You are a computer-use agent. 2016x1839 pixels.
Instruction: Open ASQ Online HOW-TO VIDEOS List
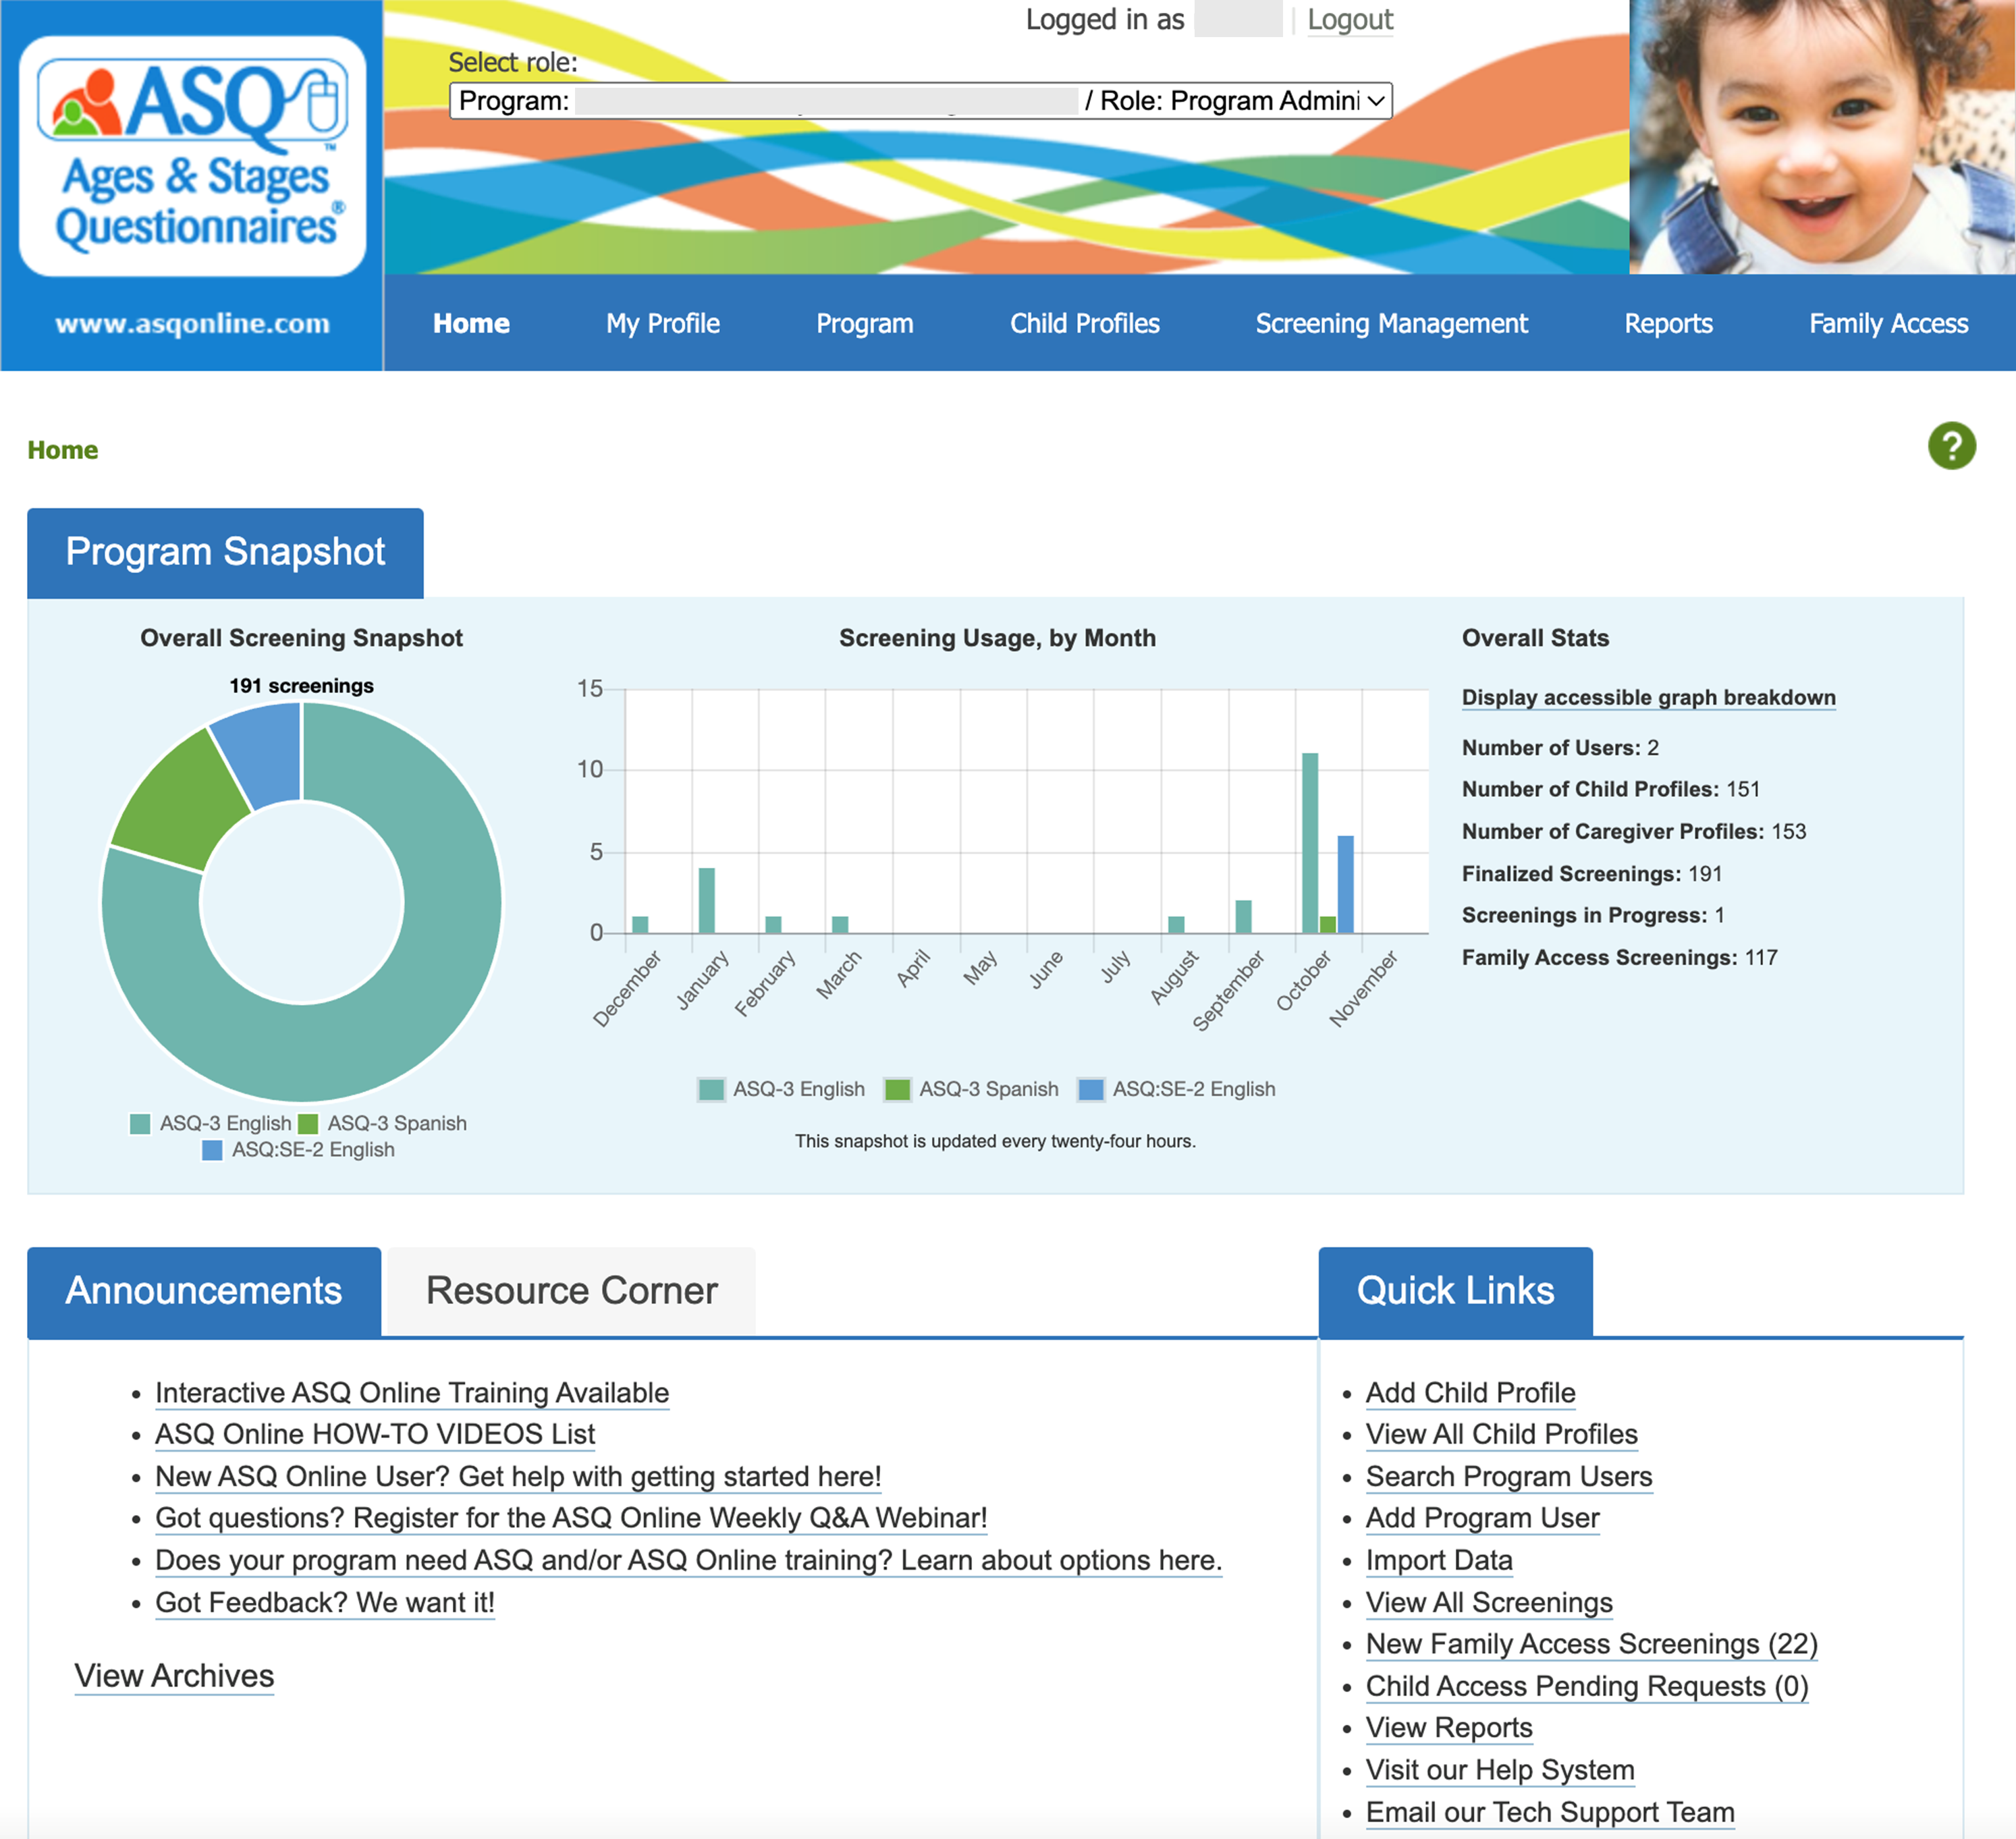(375, 1434)
